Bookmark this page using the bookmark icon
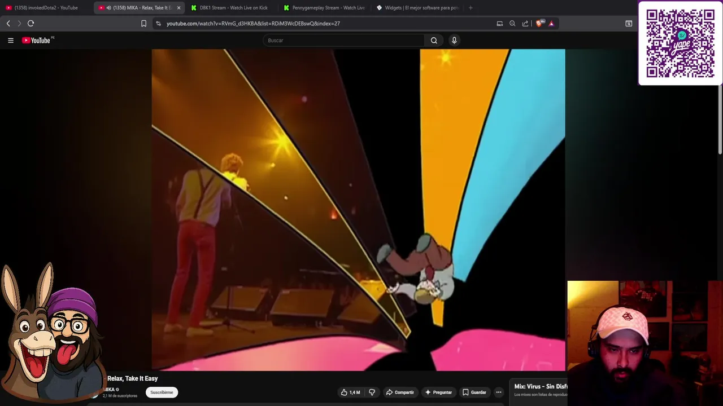Image resolution: width=723 pixels, height=406 pixels. coord(143,24)
